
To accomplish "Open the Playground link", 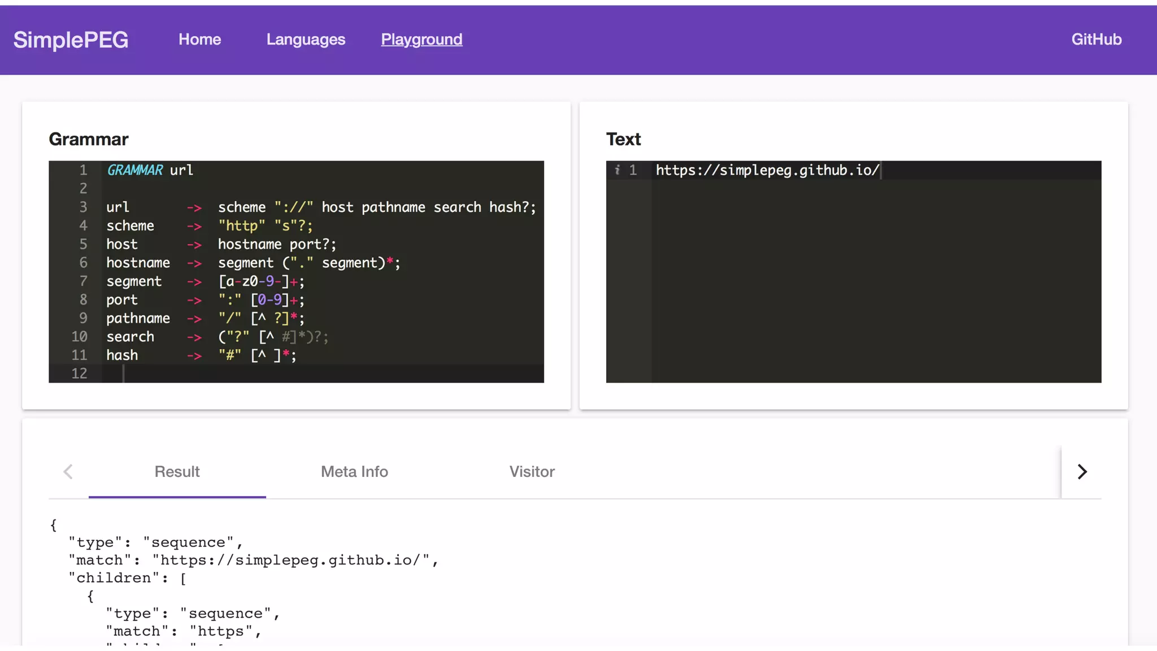I will [x=421, y=40].
